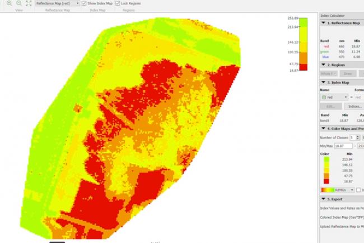Tick the checkbox beside the RdYlGn ramp

click(358, 190)
